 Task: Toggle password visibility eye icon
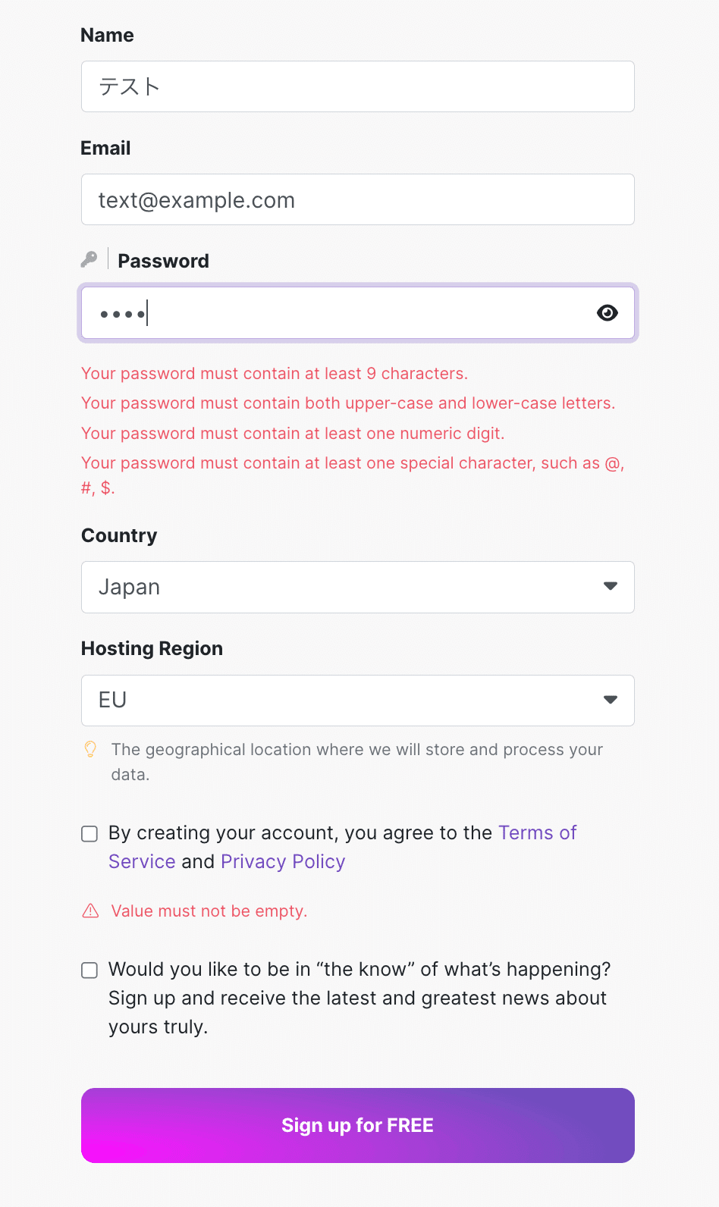[x=607, y=313]
